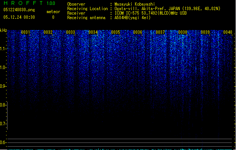Click the 1.1 frequency axis label
Screen dimensions: 236x150
[x=3, y=49]
